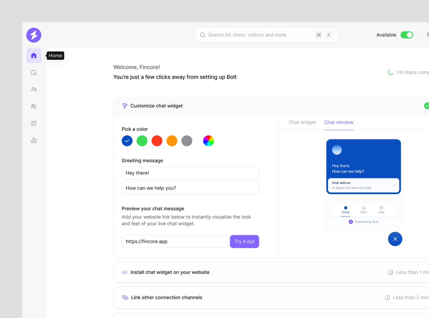
Task: Close chat preview with round X button
Action: point(395,239)
